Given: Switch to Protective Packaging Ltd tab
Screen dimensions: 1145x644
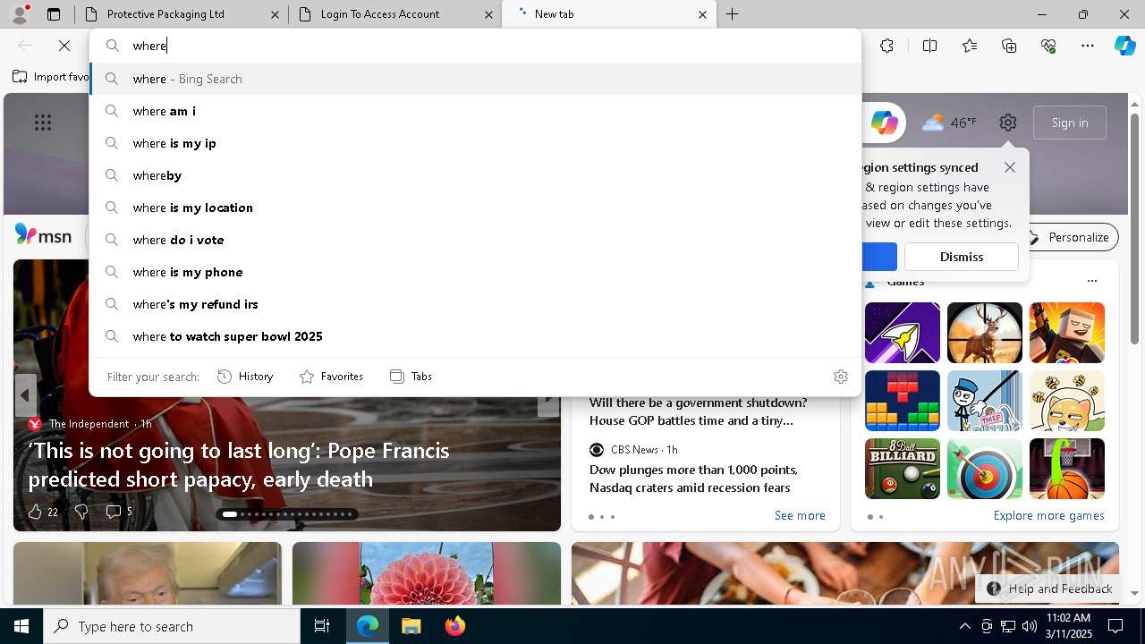Looking at the screenshot, I should [181, 14].
